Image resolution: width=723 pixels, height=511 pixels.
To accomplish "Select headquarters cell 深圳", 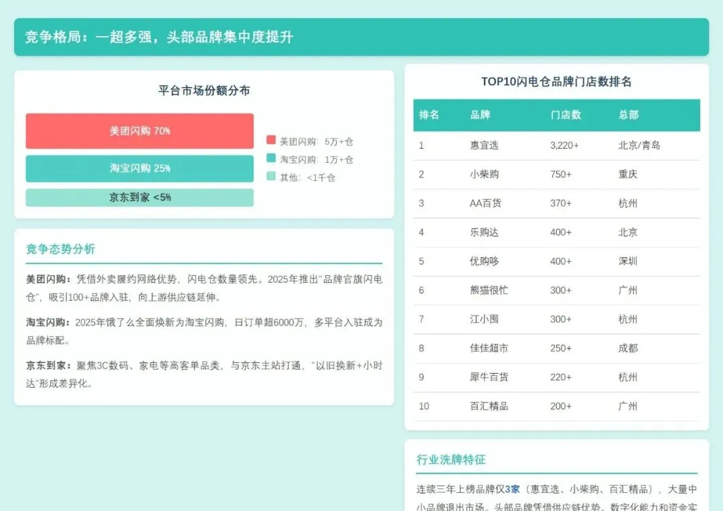I will tap(627, 261).
